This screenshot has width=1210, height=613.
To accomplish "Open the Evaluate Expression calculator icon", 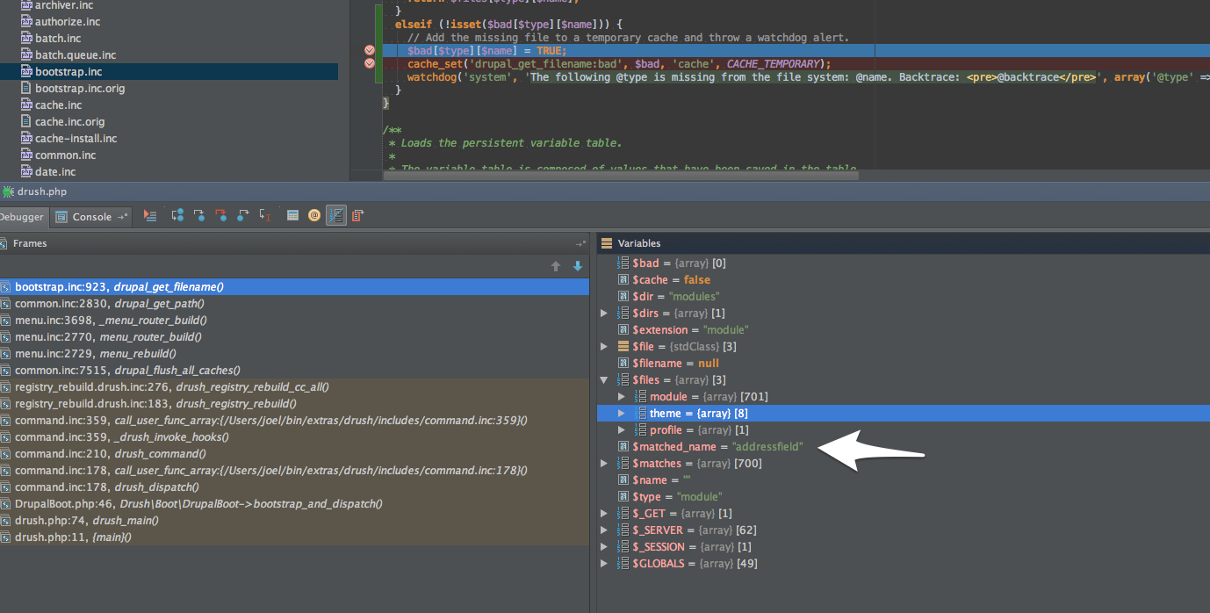I will pos(292,215).
